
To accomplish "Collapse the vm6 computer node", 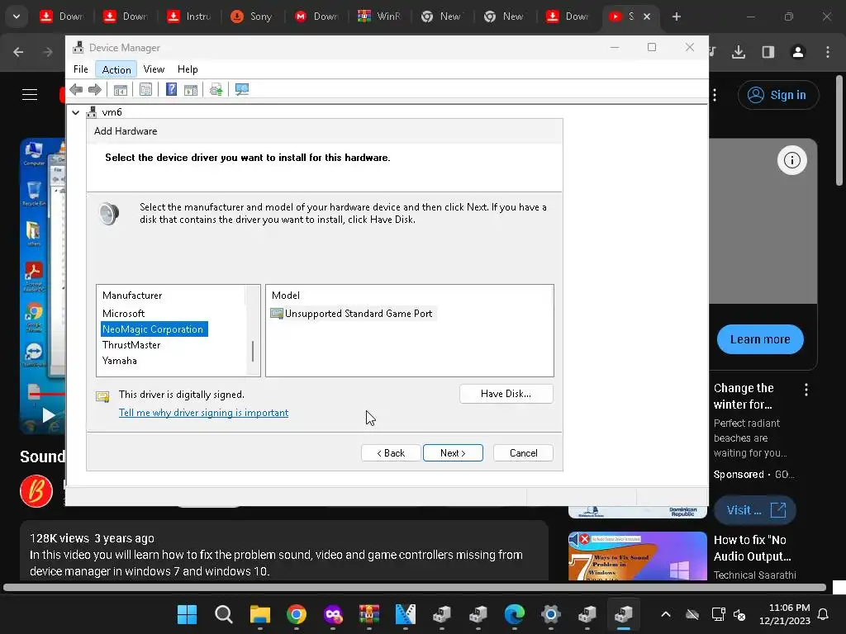I will pyautogui.click(x=75, y=112).
